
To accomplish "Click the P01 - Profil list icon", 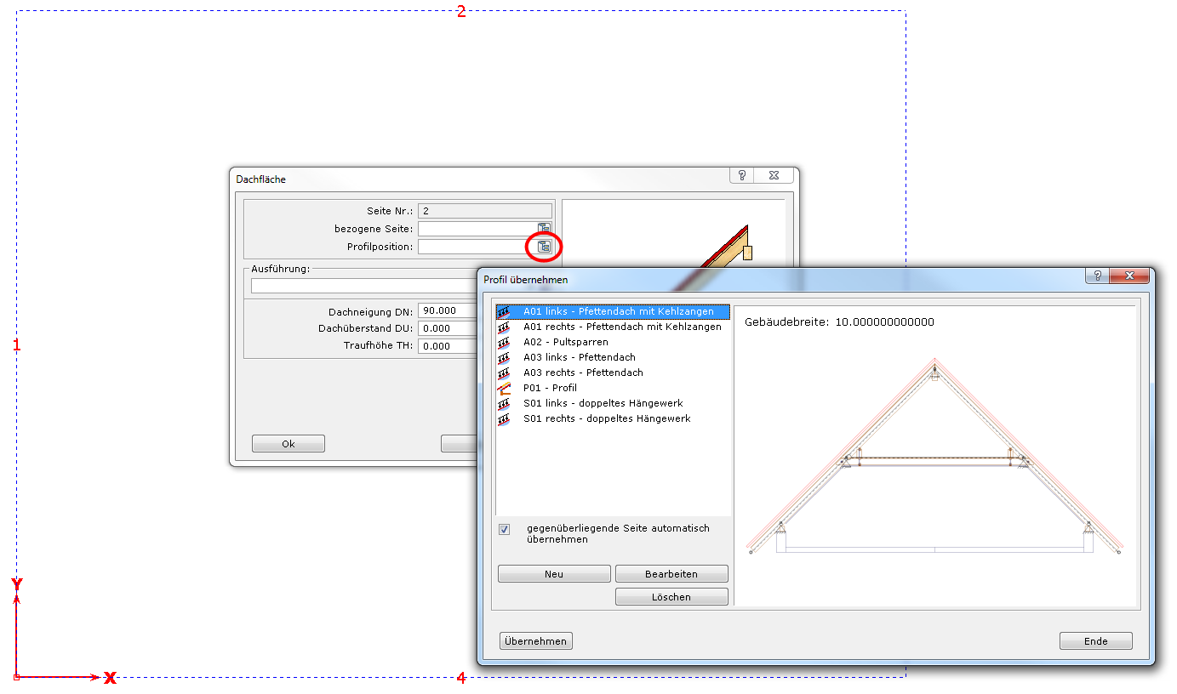I will click(504, 388).
